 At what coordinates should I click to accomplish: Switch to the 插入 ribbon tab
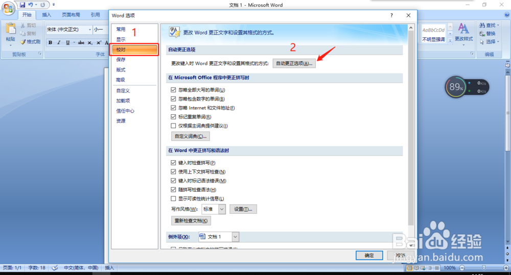point(47,15)
